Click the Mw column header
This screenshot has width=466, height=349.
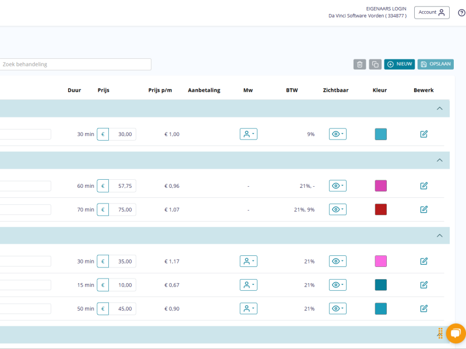click(x=248, y=90)
